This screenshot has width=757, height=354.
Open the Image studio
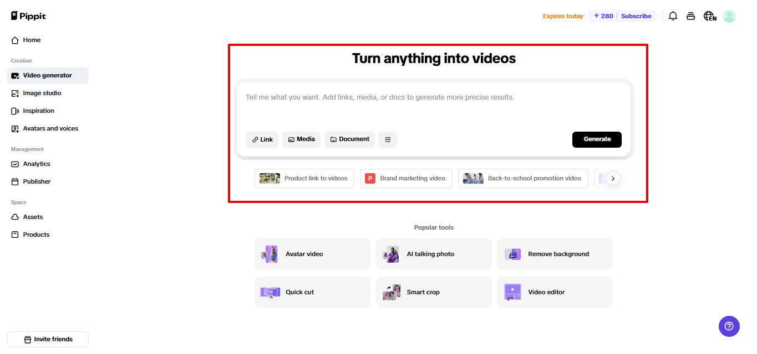[x=41, y=93]
